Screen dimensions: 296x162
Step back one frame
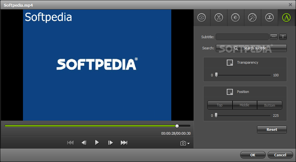click(84, 143)
